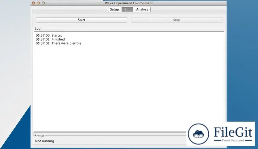This screenshot has height=149, width=258.
Task: Select the Run tab
Action: (127, 9)
